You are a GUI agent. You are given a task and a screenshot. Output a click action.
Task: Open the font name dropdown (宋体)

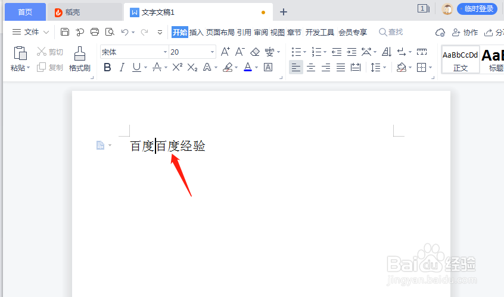click(x=165, y=52)
